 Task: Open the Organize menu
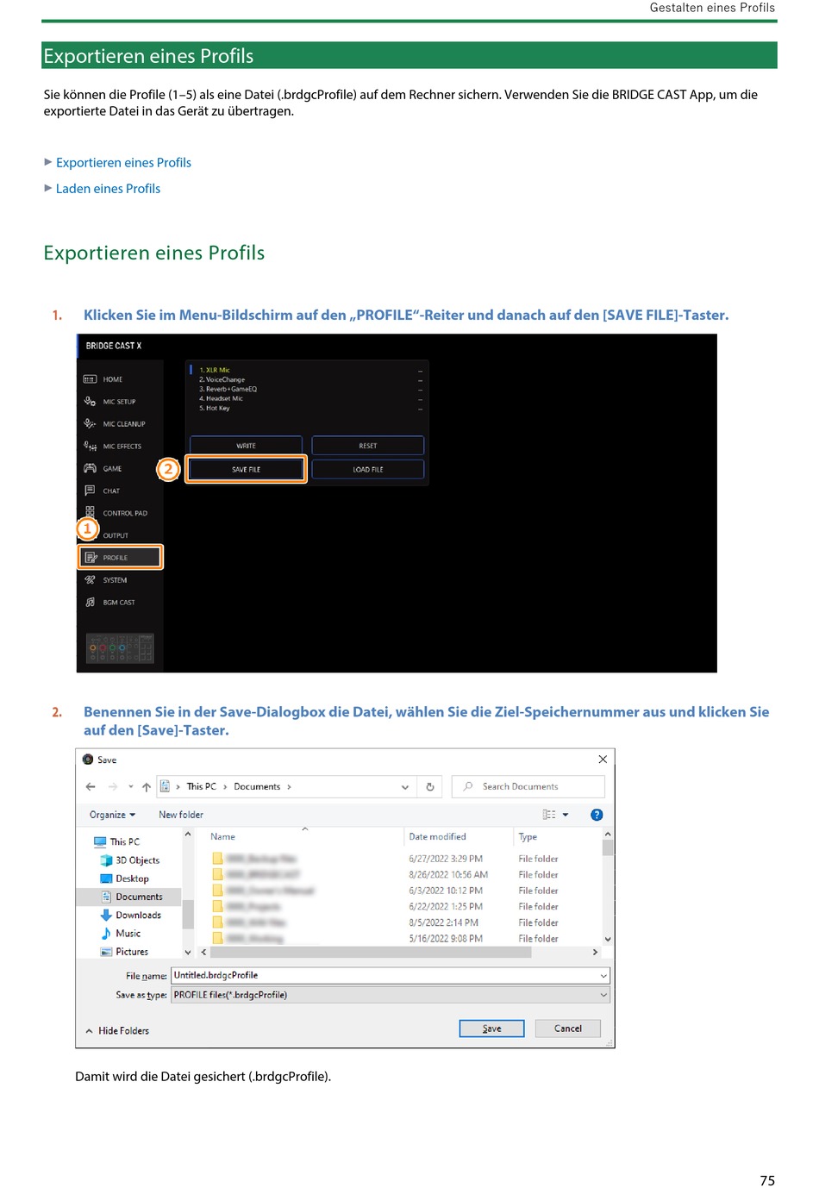pos(112,815)
